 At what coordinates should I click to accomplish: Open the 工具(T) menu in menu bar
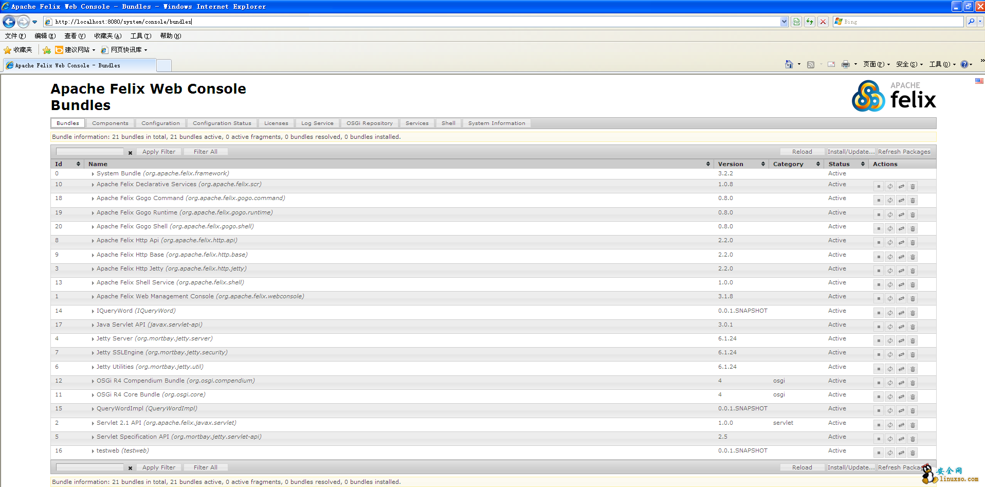[140, 36]
